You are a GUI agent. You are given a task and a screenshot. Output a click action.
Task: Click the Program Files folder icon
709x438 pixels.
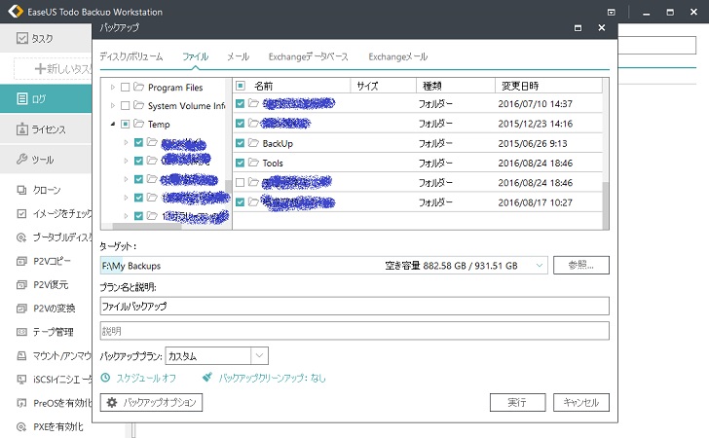(139, 87)
